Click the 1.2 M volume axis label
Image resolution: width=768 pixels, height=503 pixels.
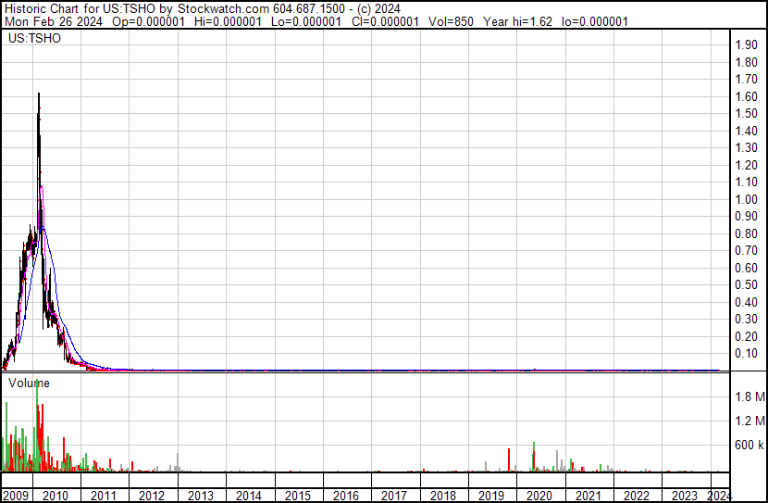click(x=749, y=421)
